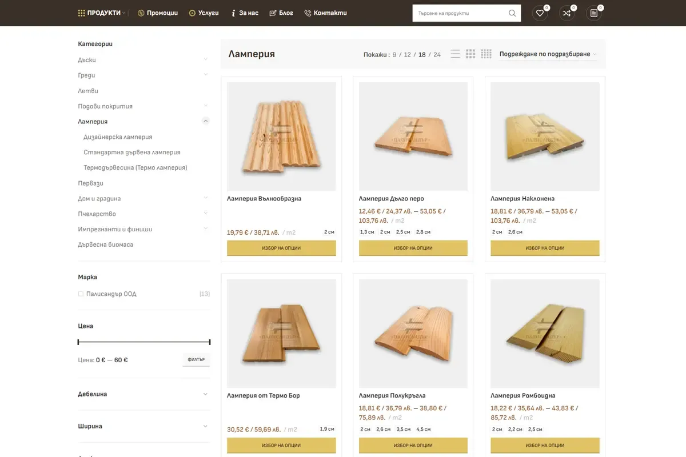
Task: Open the Услуги menu item
Action: [204, 13]
